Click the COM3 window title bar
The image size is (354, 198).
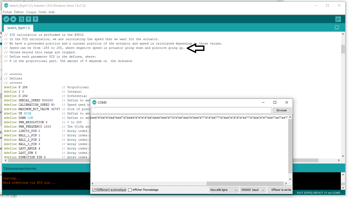click(x=191, y=102)
